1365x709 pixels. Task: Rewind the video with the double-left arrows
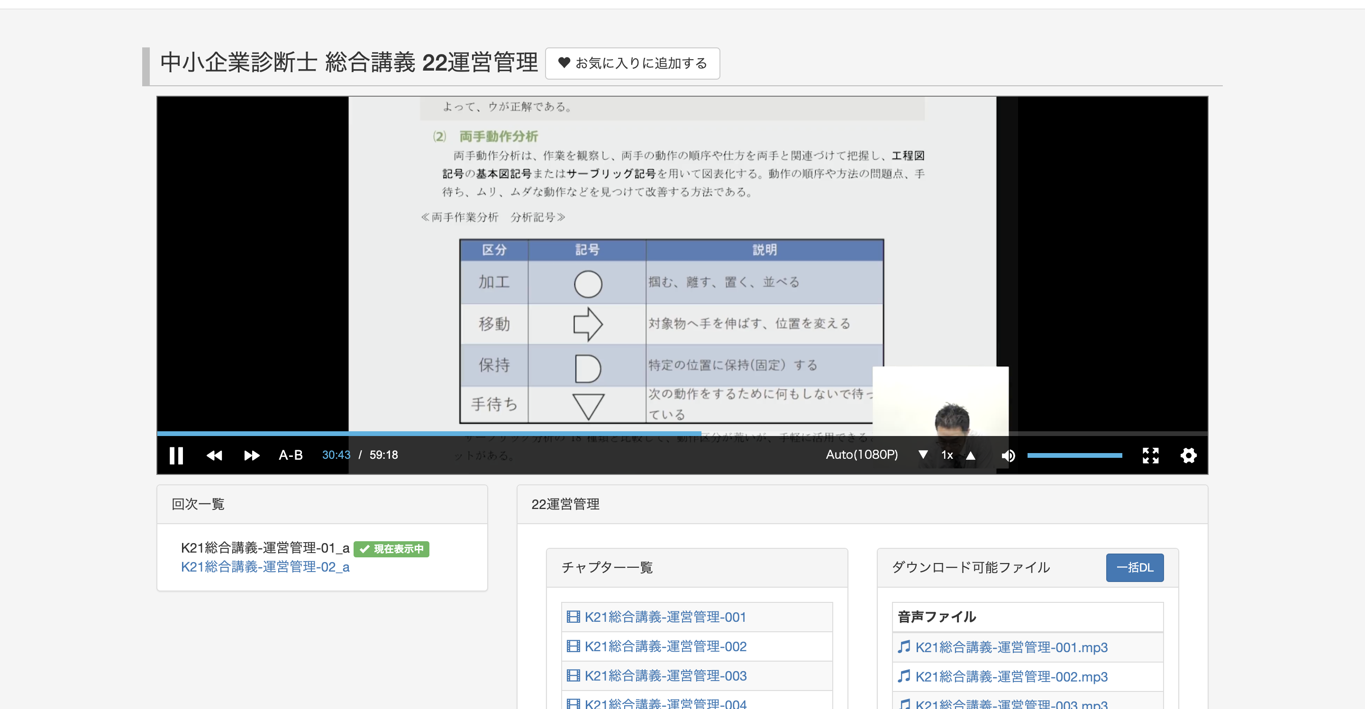tap(214, 455)
